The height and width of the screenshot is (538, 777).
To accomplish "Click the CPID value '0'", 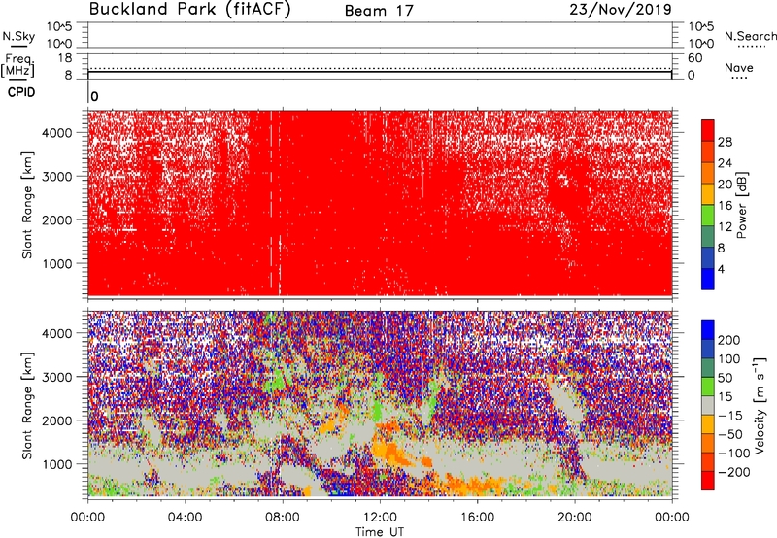I will tap(94, 96).
